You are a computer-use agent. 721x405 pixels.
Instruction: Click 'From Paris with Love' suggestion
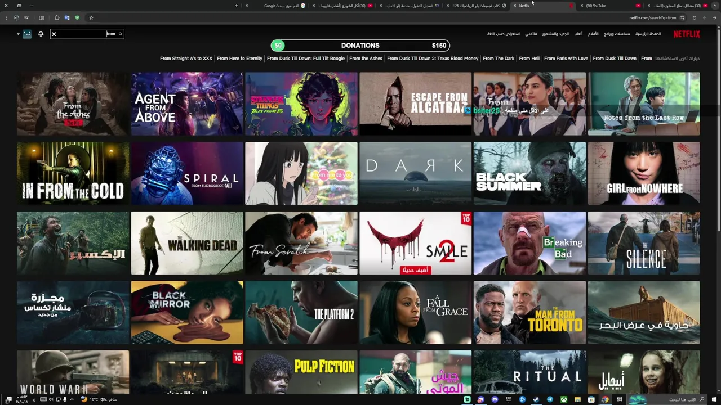[566, 58]
